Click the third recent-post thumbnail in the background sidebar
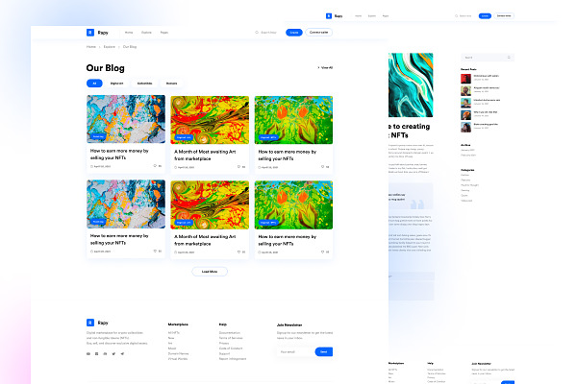This screenshot has width=577, height=384. click(465, 103)
